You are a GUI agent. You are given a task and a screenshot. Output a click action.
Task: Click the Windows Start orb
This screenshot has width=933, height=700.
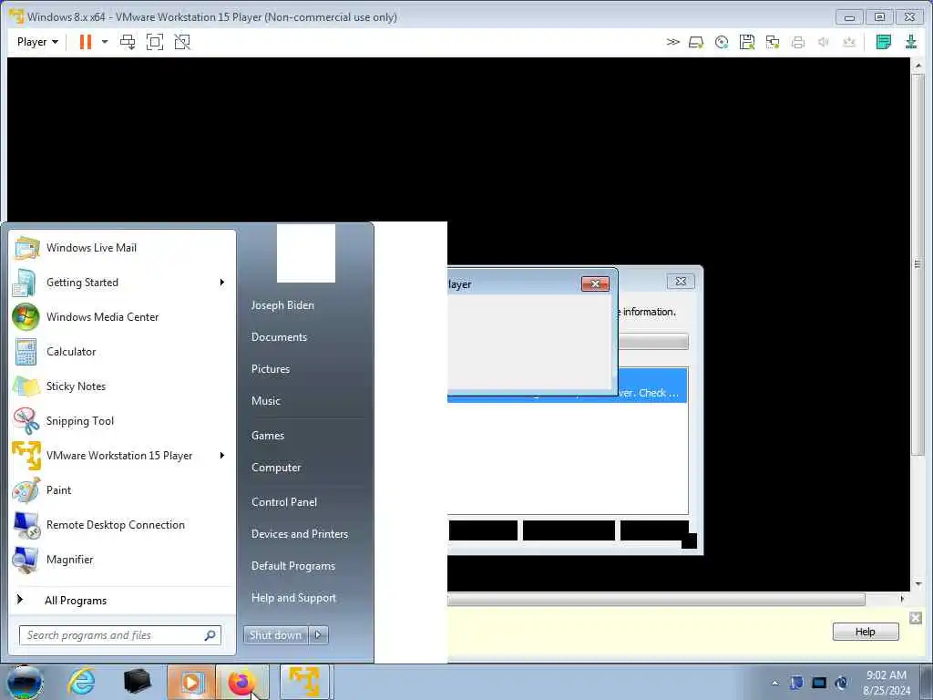(x=25, y=682)
